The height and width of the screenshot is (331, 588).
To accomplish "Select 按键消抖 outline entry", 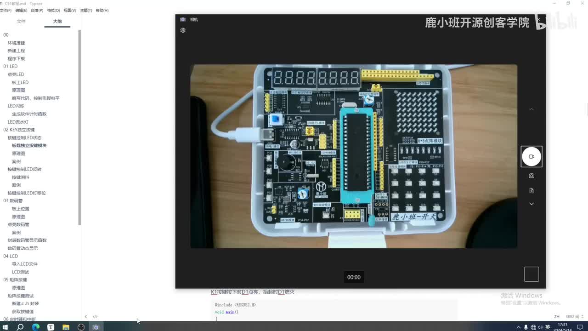I will [21, 177].
